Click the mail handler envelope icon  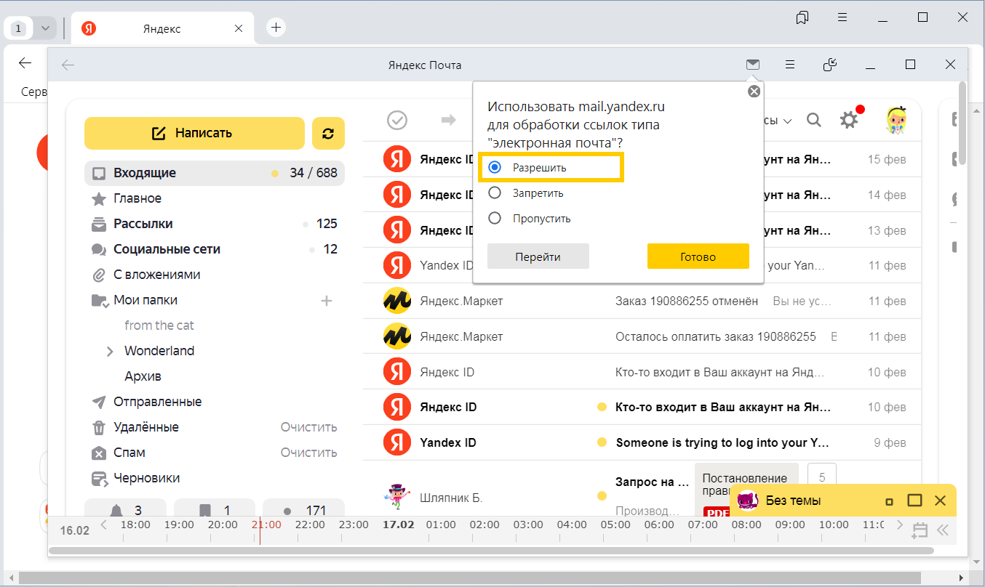click(753, 65)
